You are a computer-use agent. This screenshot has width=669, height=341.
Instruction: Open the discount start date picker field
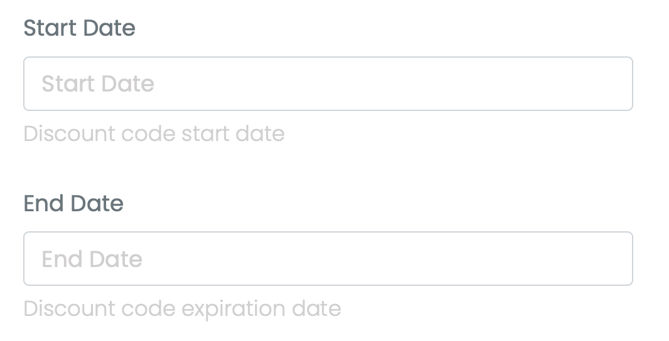[328, 84]
